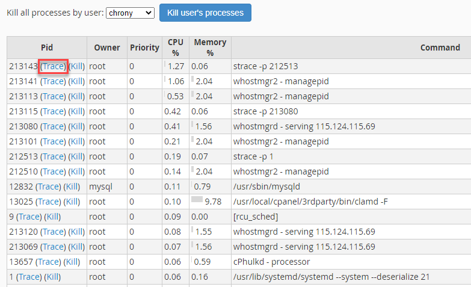Trace the rcu_sched process 9
Viewport: 471px width, 287px height.
29,217
